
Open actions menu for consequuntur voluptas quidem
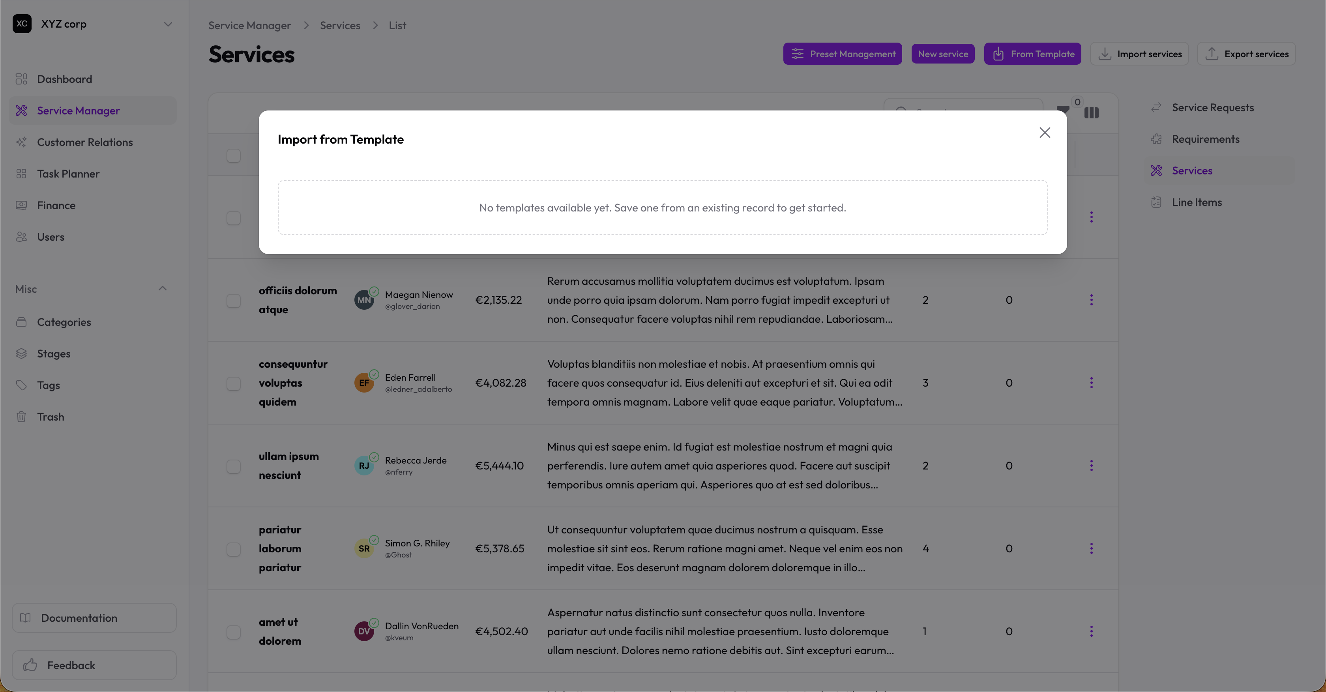pyautogui.click(x=1091, y=383)
